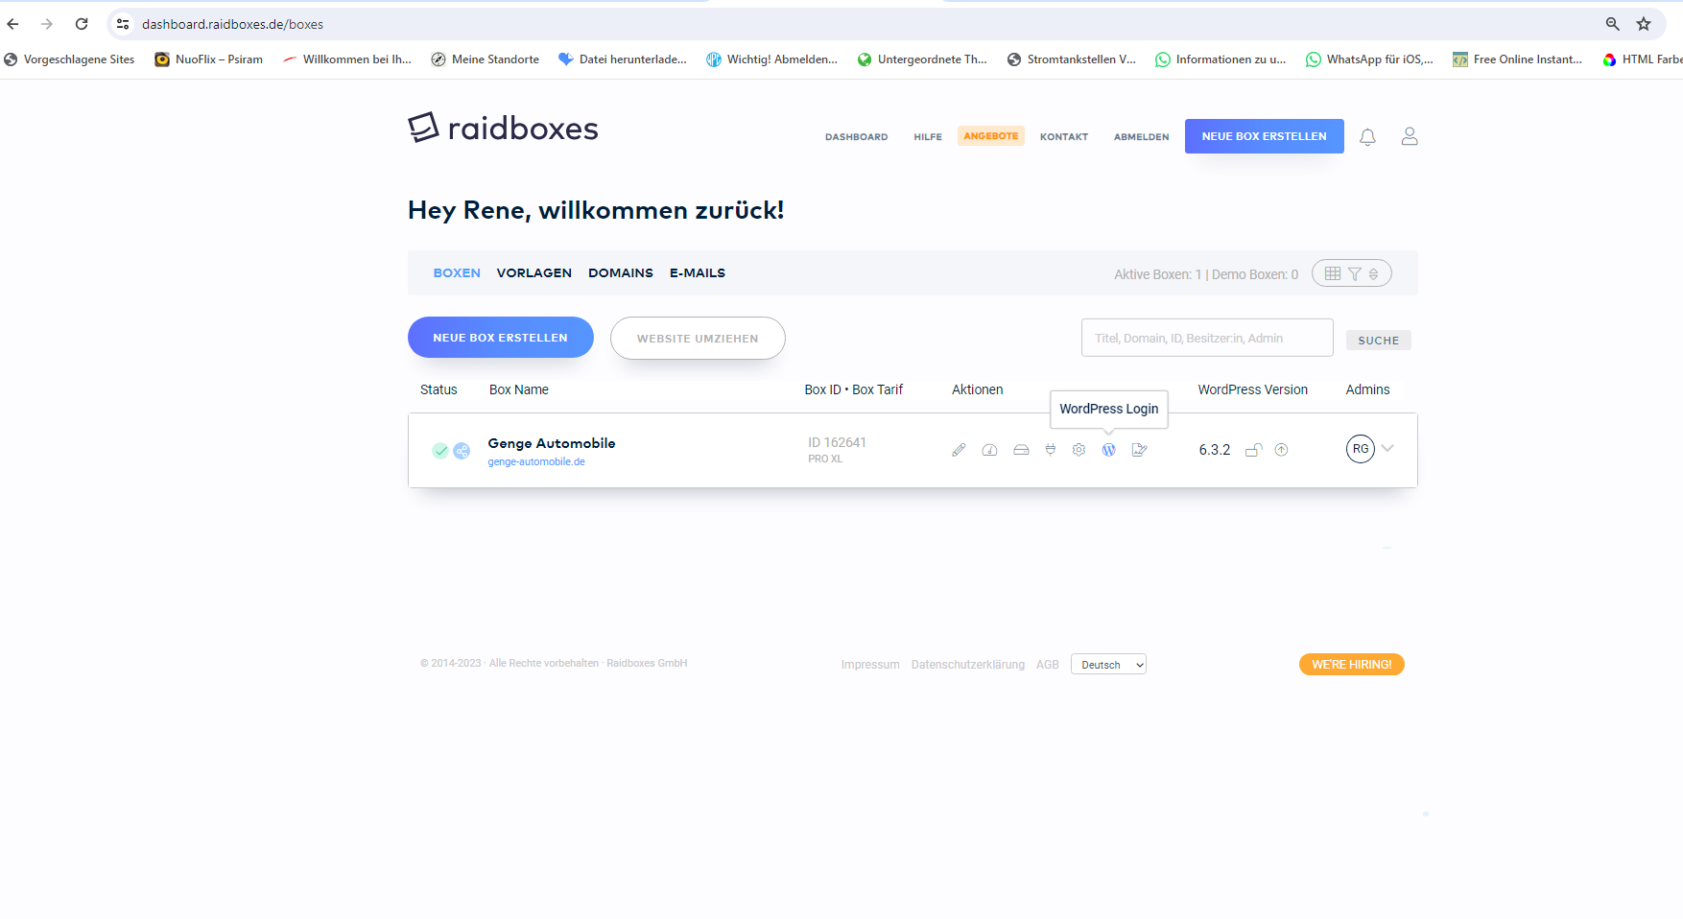Image resolution: width=1683 pixels, height=919 pixels.
Task: Click the hard drive backup icon
Action: 1021,450
